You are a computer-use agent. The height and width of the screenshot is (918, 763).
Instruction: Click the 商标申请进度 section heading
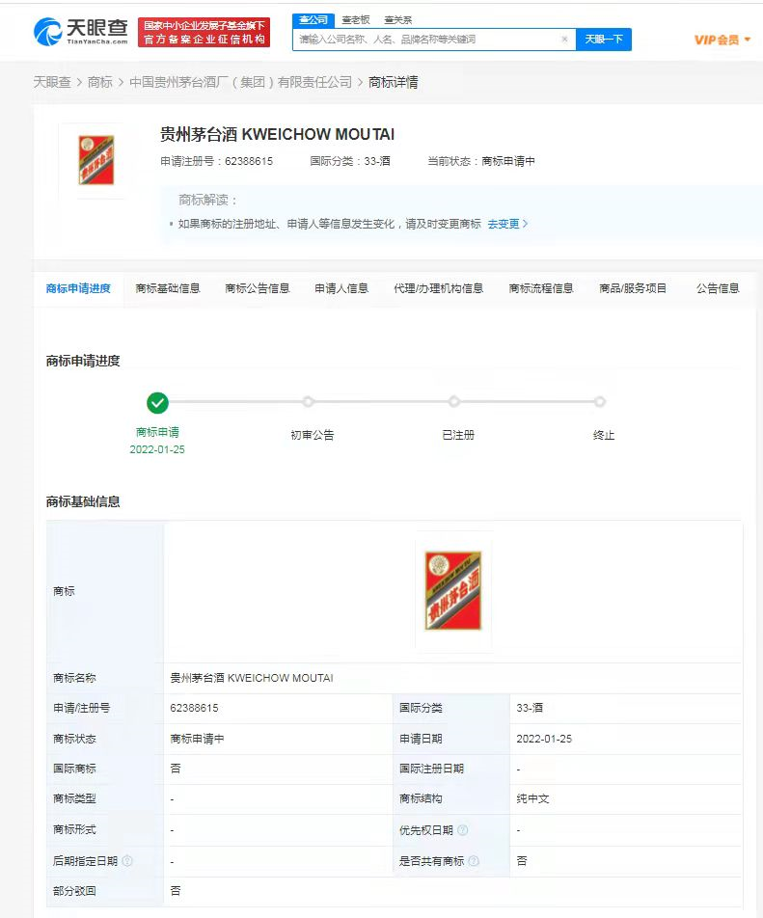(83, 362)
